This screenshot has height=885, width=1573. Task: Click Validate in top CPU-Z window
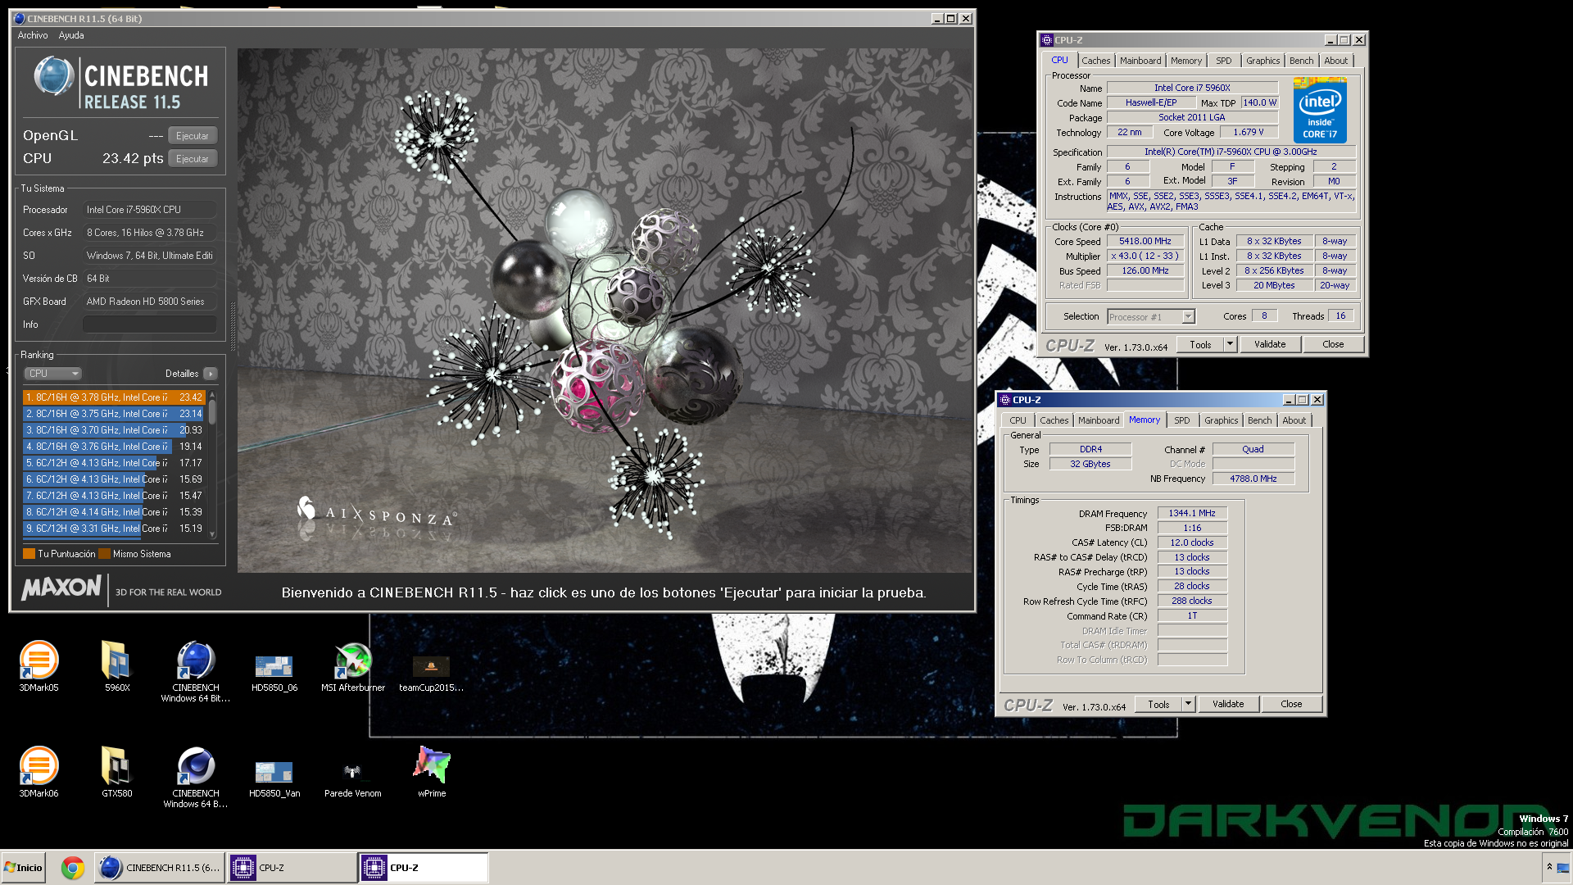coord(1270,345)
